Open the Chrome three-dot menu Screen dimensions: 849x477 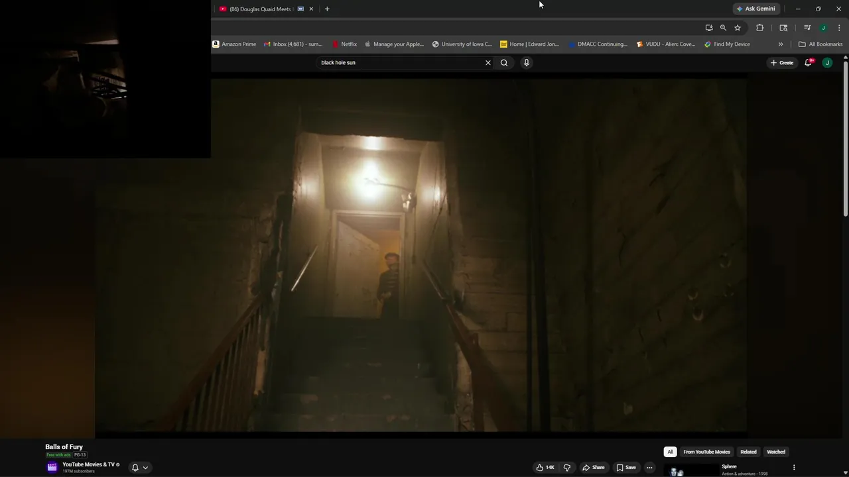[x=839, y=28]
